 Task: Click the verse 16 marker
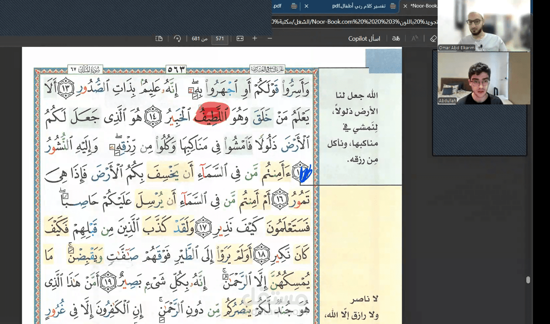[280, 199]
